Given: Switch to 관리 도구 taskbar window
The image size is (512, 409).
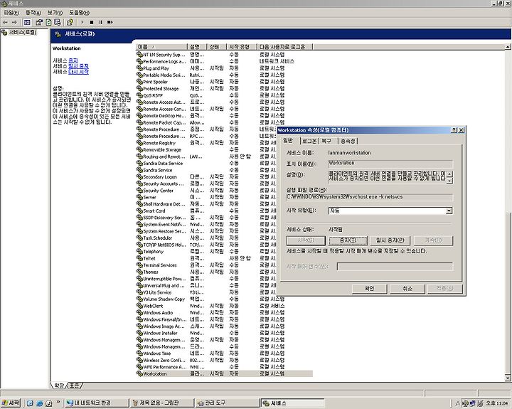Looking at the screenshot, I should (x=227, y=403).
